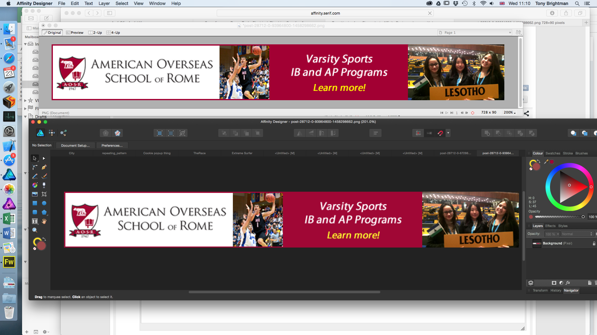
Task: Select the pentagon shape tool
Action: point(44,212)
